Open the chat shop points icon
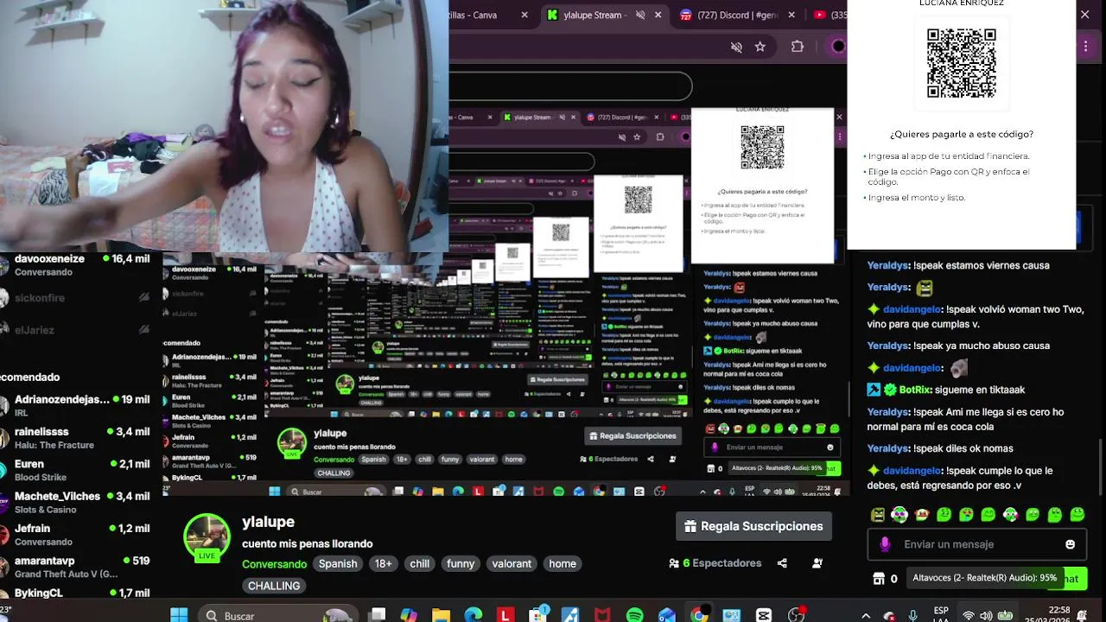The image size is (1106, 622). pos(879,579)
